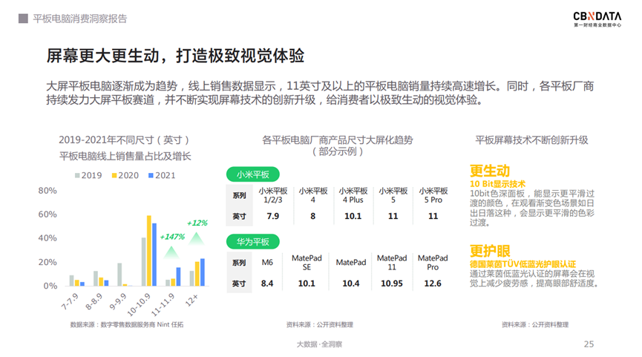
Task: Click the tallest yellow 2020 bar for 10-10.9
Action: (x=149, y=251)
